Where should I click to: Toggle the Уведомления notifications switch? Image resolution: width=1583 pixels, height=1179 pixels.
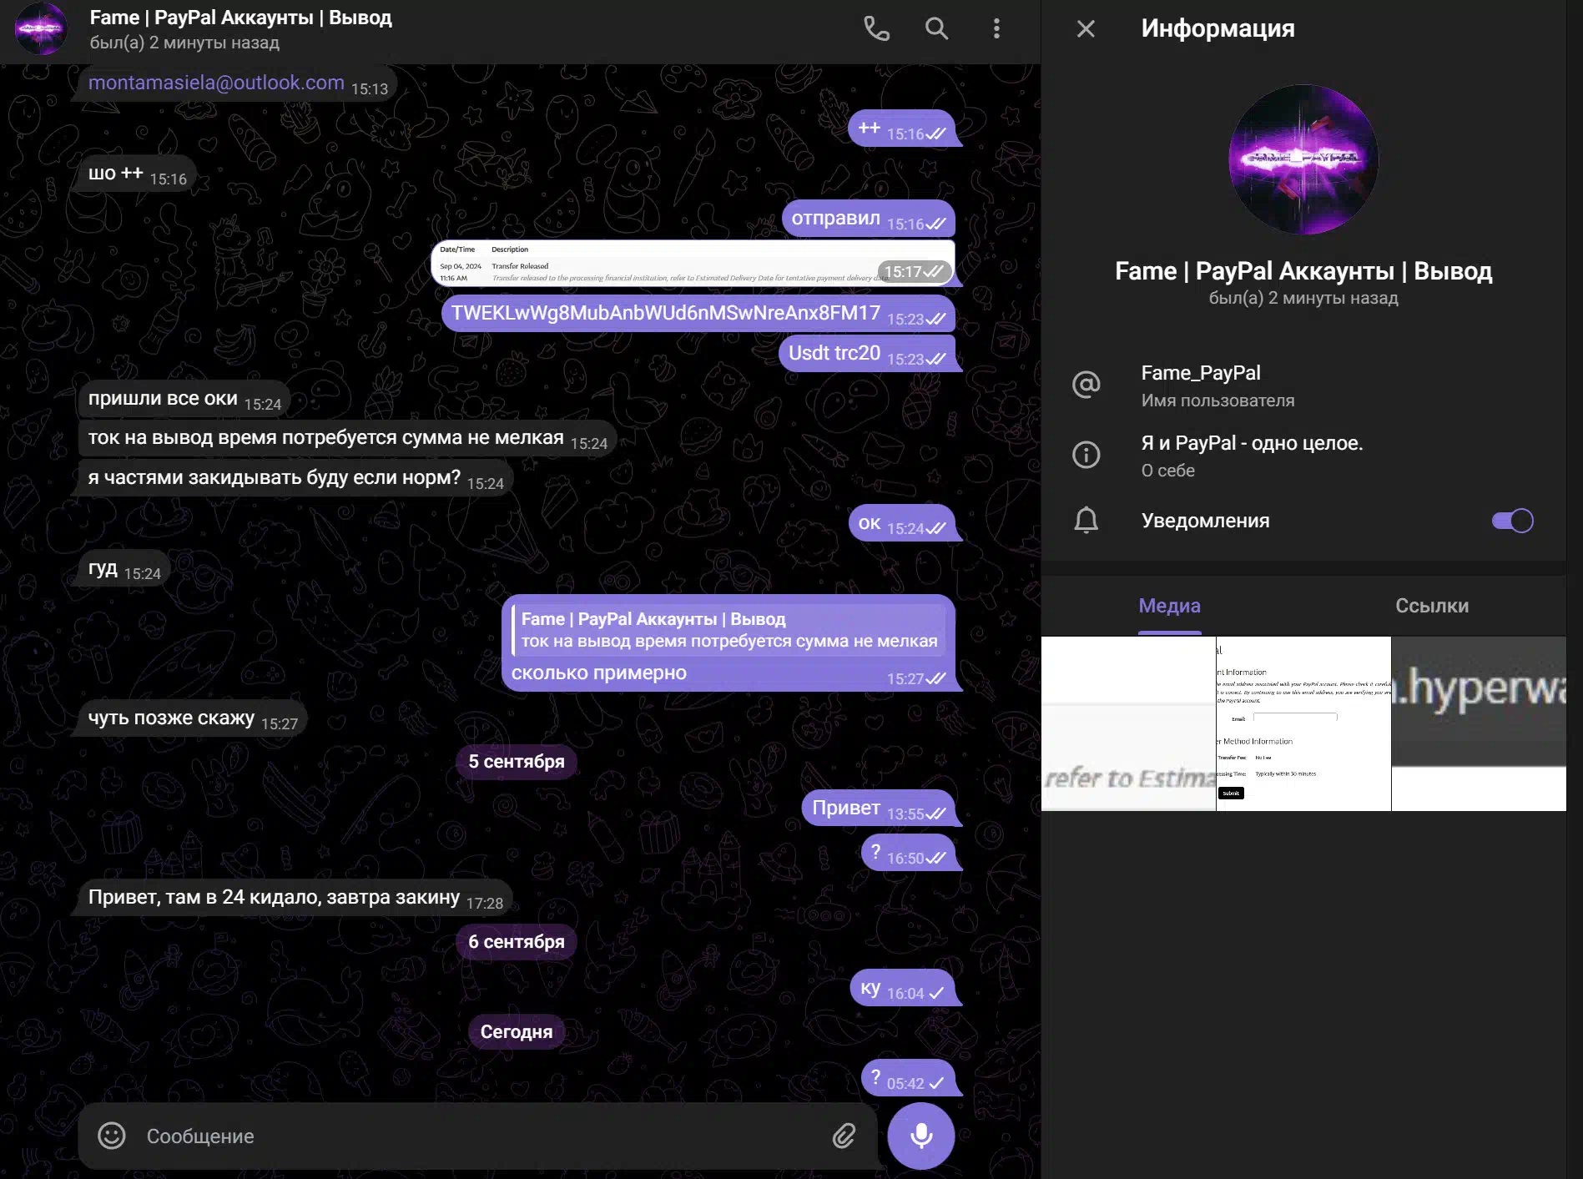(x=1512, y=521)
